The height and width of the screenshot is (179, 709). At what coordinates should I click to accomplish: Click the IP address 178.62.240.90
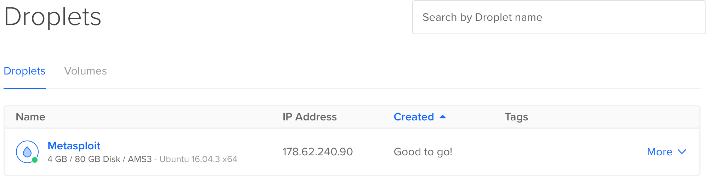[318, 152]
